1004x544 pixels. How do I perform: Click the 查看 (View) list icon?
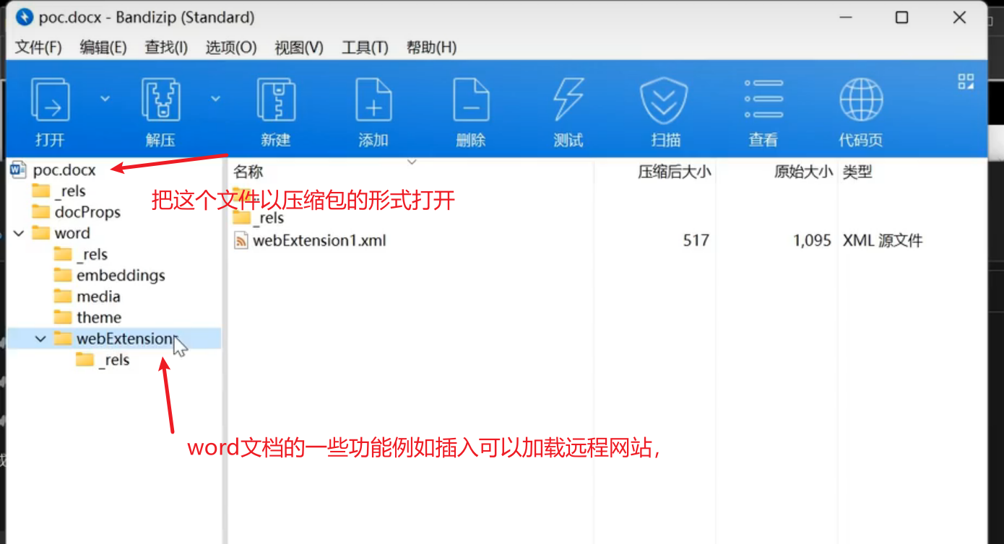click(763, 100)
